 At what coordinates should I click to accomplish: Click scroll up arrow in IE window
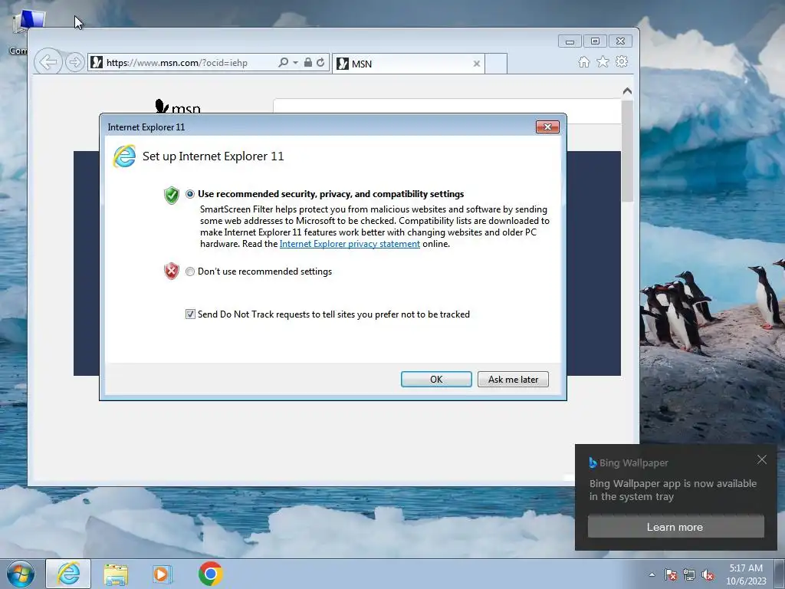[627, 91]
